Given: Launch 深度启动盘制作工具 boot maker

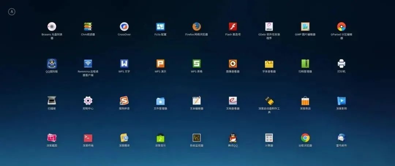Looking at the screenshot, I should [269, 101].
